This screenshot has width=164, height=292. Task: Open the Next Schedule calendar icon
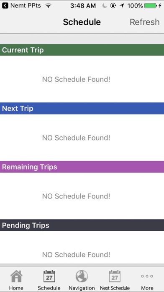115,276
